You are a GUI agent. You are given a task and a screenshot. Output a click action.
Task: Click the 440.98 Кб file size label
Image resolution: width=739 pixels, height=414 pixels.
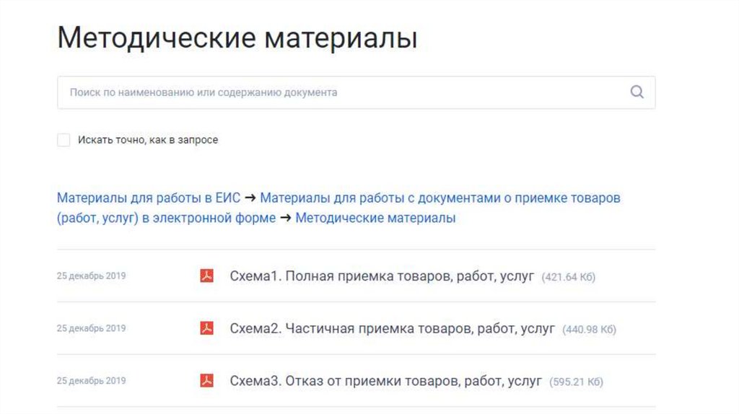click(589, 330)
